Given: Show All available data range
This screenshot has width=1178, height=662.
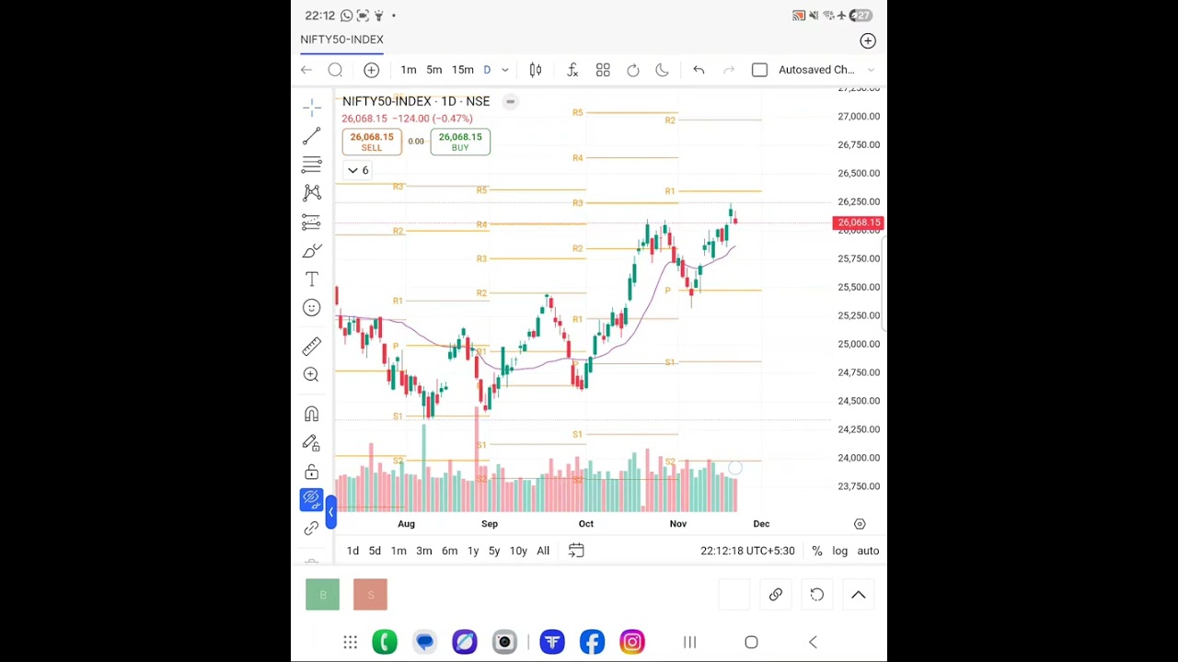Looking at the screenshot, I should [x=543, y=551].
